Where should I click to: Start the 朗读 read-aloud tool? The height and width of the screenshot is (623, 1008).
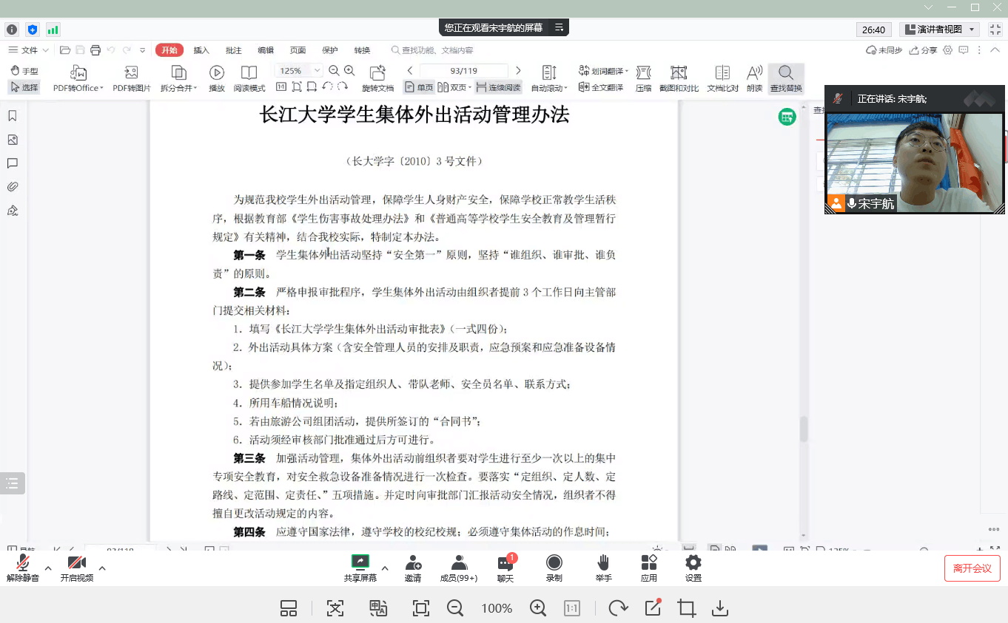coord(754,72)
